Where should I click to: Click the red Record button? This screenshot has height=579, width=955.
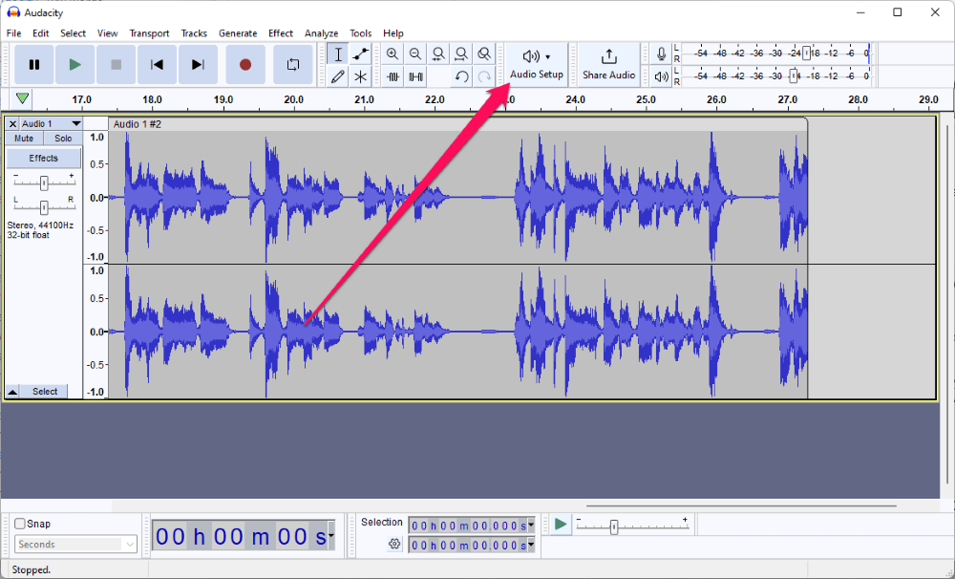tap(245, 64)
